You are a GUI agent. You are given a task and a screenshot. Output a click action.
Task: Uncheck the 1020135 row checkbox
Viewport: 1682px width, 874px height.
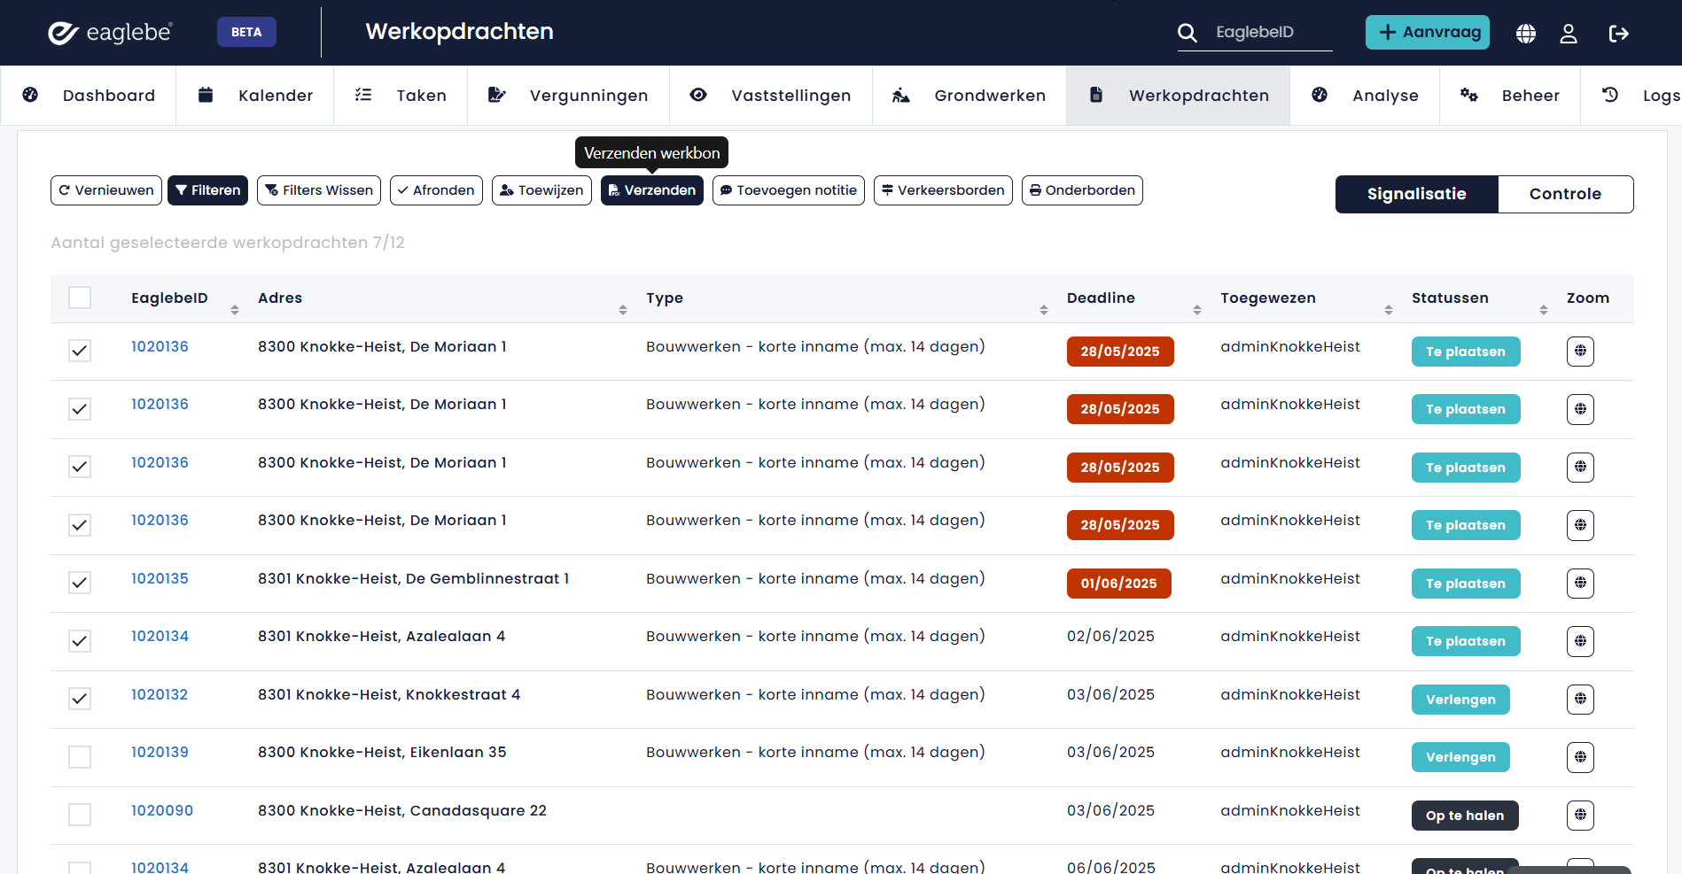pyautogui.click(x=80, y=583)
